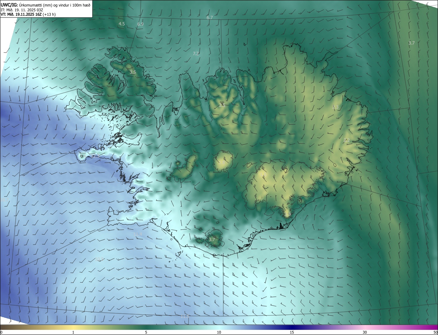Click the 3.7 value over the northeastern ocean

coord(411,43)
